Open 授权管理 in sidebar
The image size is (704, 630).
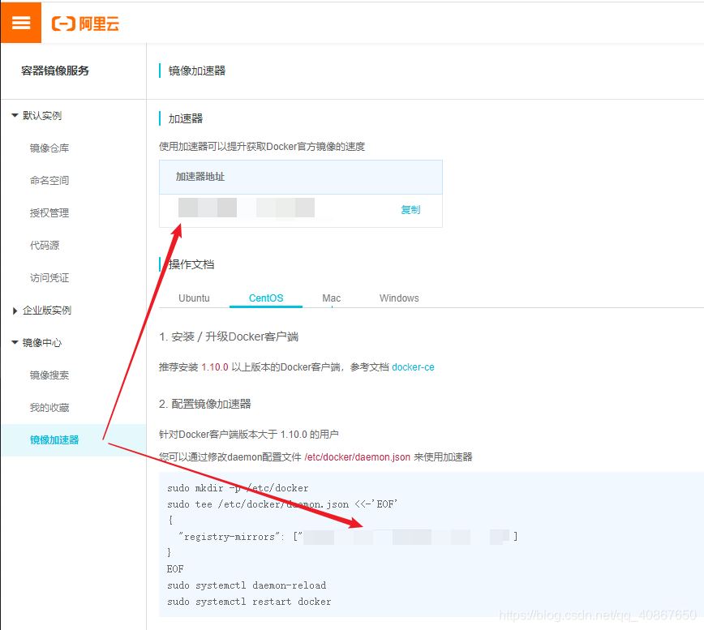pos(49,212)
